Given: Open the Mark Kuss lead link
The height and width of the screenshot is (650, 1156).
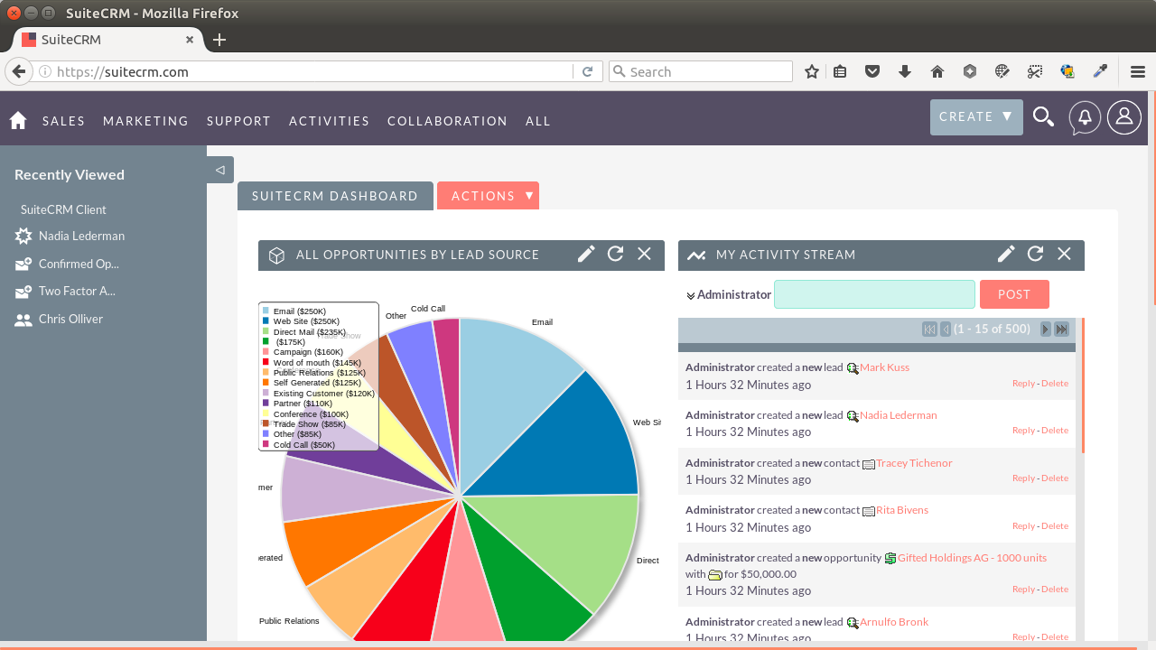Looking at the screenshot, I should pyautogui.click(x=884, y=367).
